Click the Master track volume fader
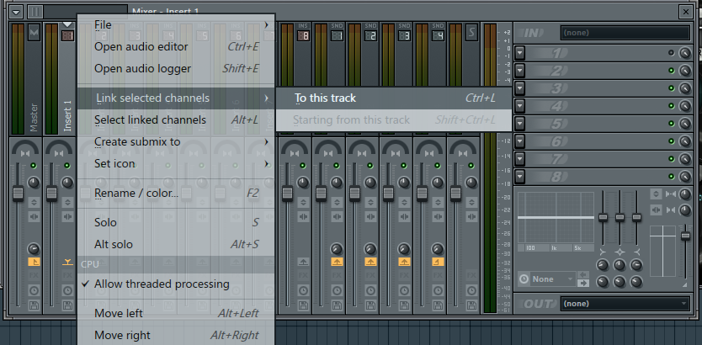 point(18,193)
